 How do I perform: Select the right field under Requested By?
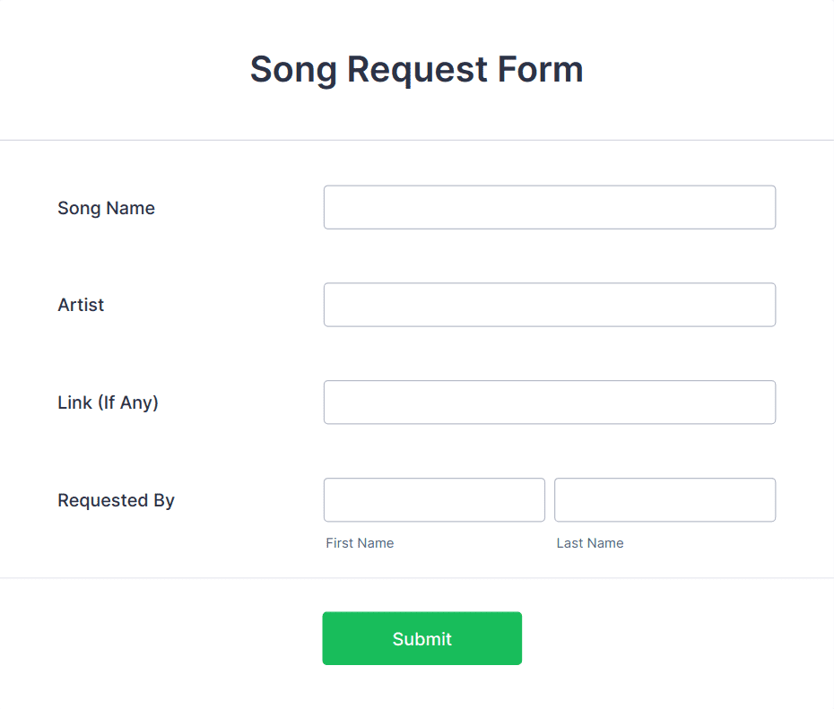click(664, 499)
